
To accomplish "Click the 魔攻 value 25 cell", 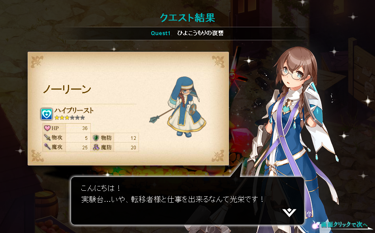I will click(78, 147).
